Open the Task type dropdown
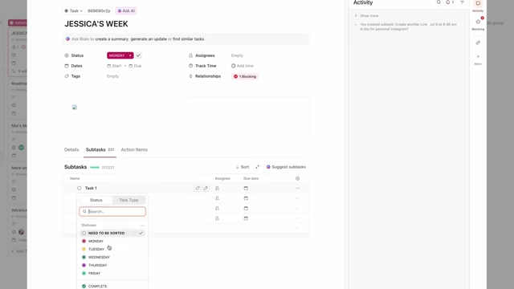514x289 pixels. (x=73, y=10)
